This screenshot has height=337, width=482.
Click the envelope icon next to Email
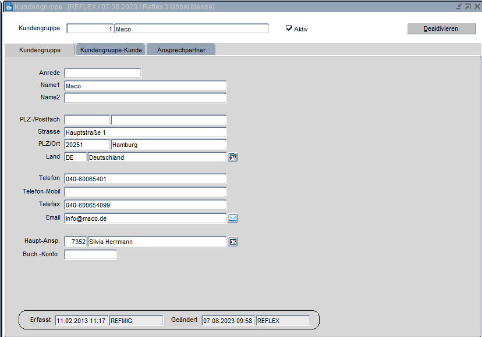[233, 218]
